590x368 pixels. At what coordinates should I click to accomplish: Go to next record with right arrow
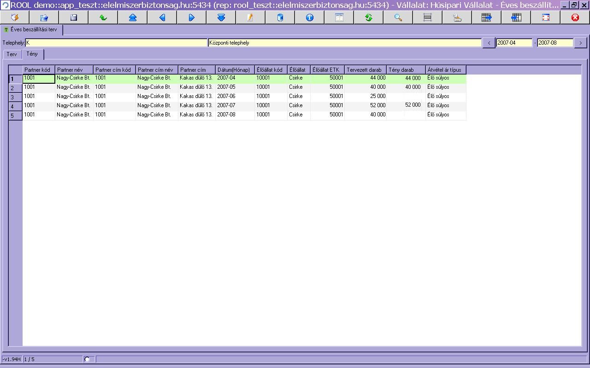(192, 17)
